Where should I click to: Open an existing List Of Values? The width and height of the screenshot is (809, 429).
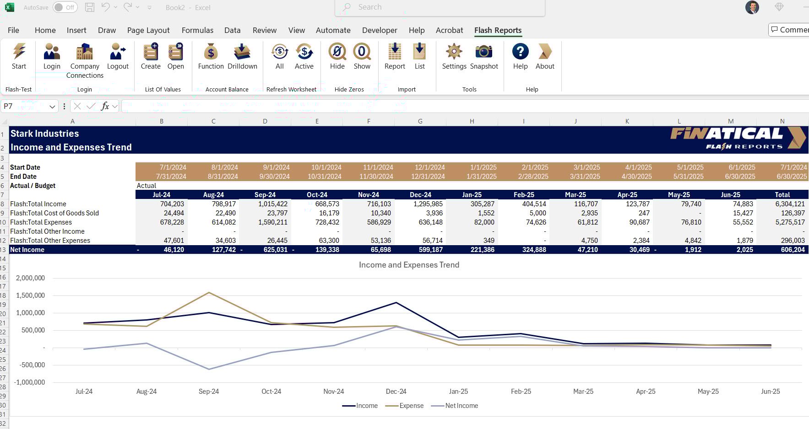175,57
